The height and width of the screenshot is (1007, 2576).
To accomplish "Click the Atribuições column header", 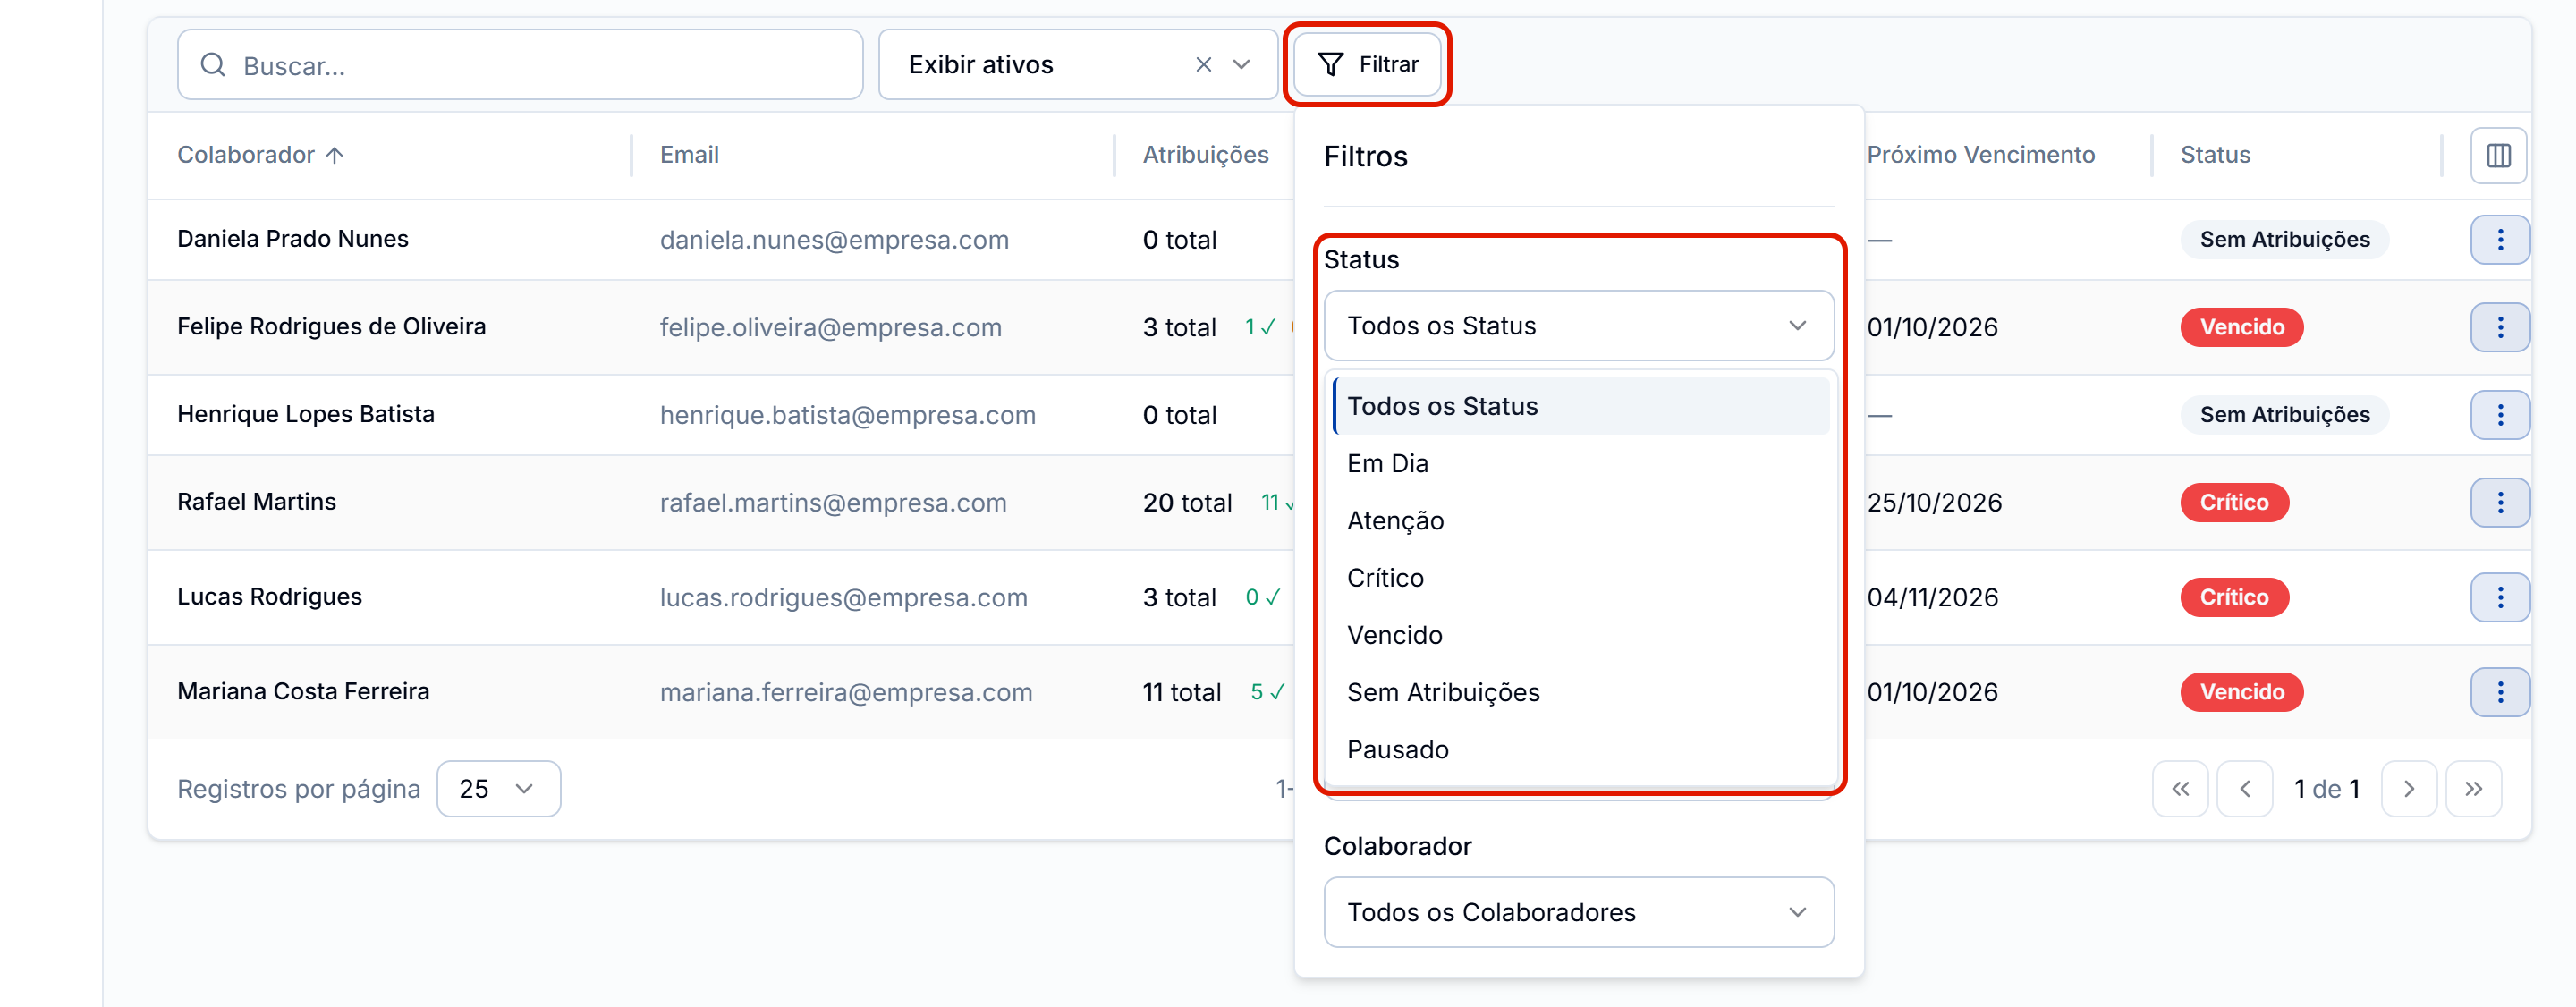I will [1205, 155].
